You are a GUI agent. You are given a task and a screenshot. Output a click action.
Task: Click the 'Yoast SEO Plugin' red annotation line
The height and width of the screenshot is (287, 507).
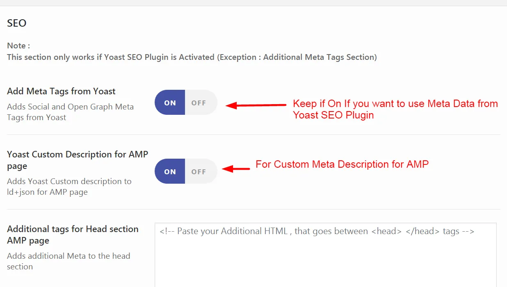(333, 115)
